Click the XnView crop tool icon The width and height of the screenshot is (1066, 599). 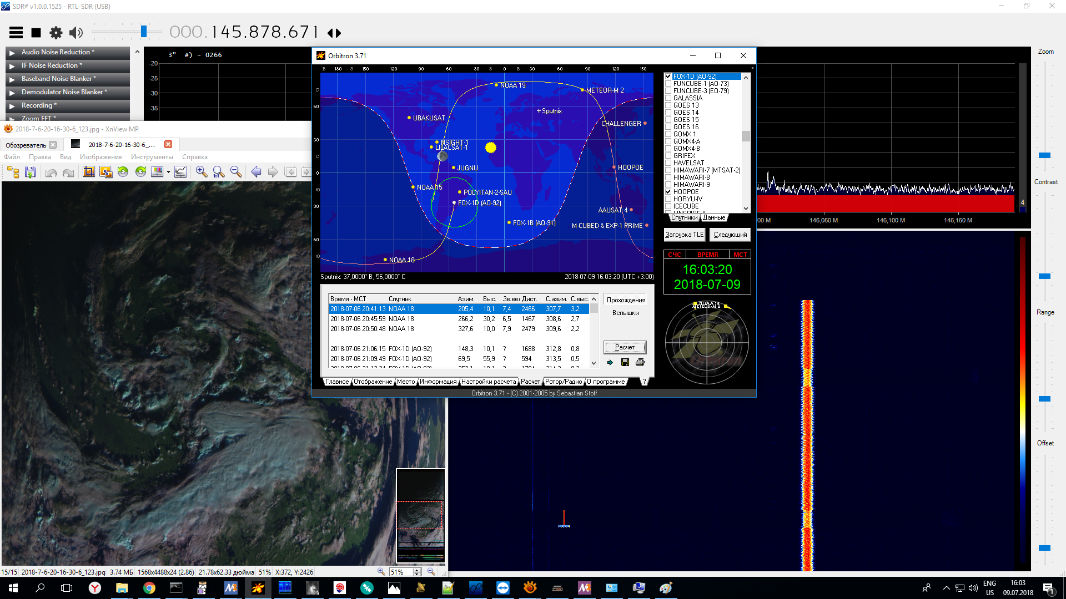(88, 172)
